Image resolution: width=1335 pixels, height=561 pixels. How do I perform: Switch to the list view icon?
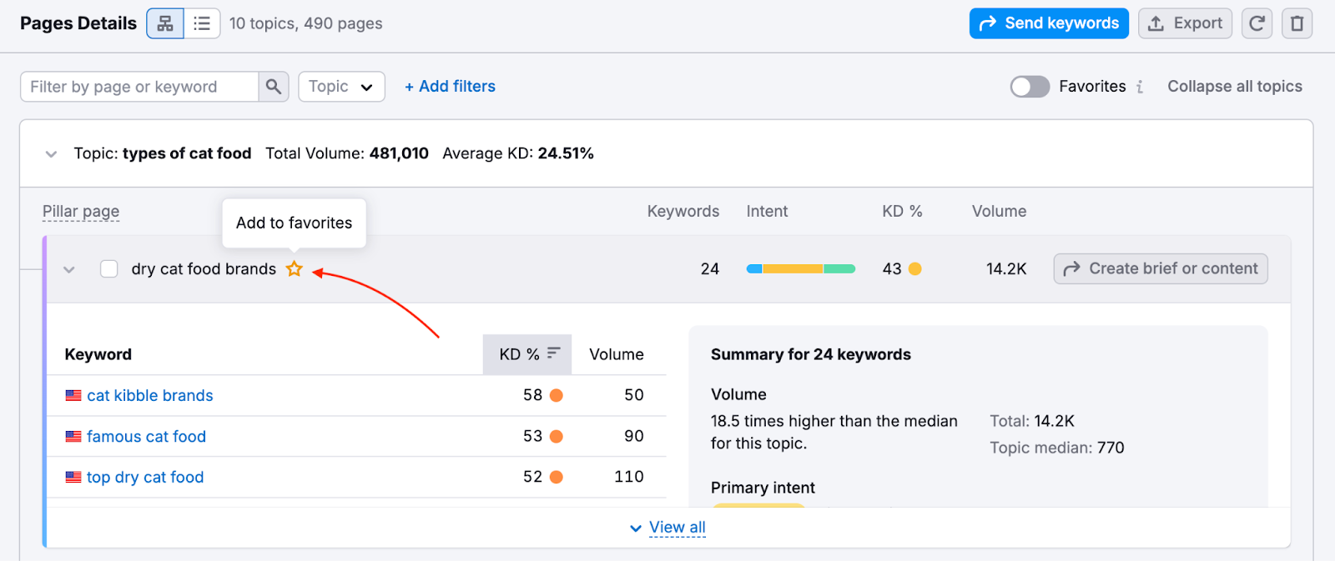click(x=202, y=23)
